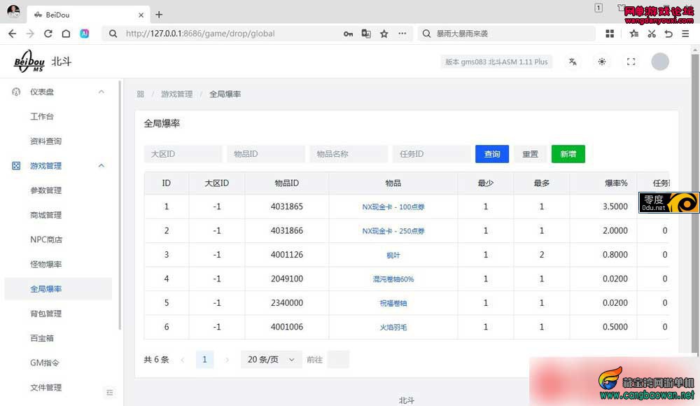Image resolution: width=700 pixels, height=406 pixels.
Task: Click the breadcrumb home grid icon
Action: (x=141, y=94)
